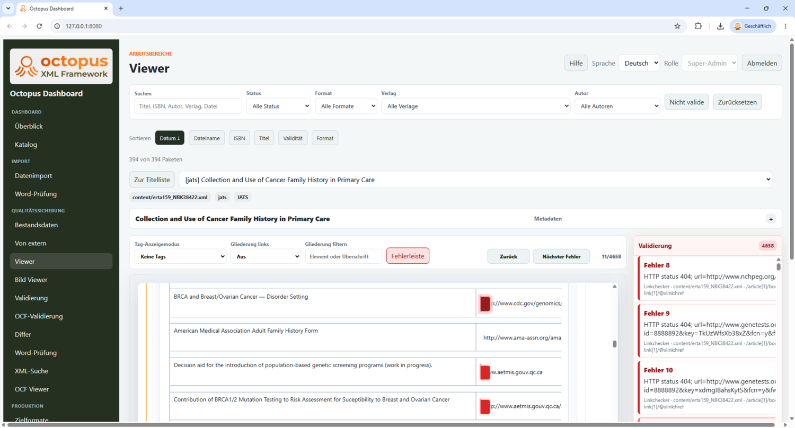Image resolution: width=795 pixels, height=428 pixels.
Task: Click the Validierung panel scrollbar thumb
Action: [x=778, y=266]
